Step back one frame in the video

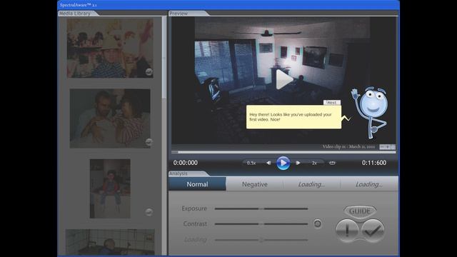tap(268, 163)
